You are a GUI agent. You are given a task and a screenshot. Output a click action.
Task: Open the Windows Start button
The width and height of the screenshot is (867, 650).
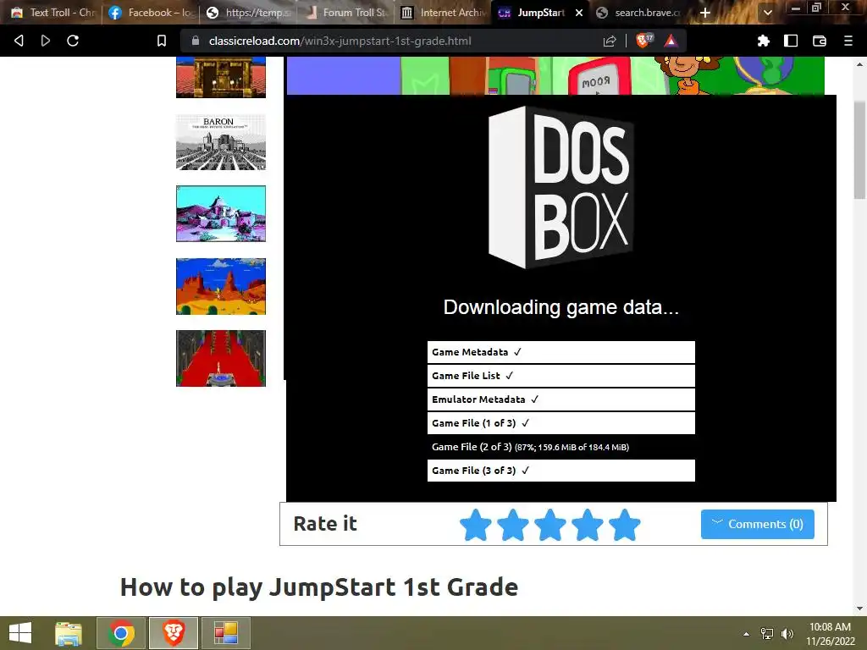[20, 633]
